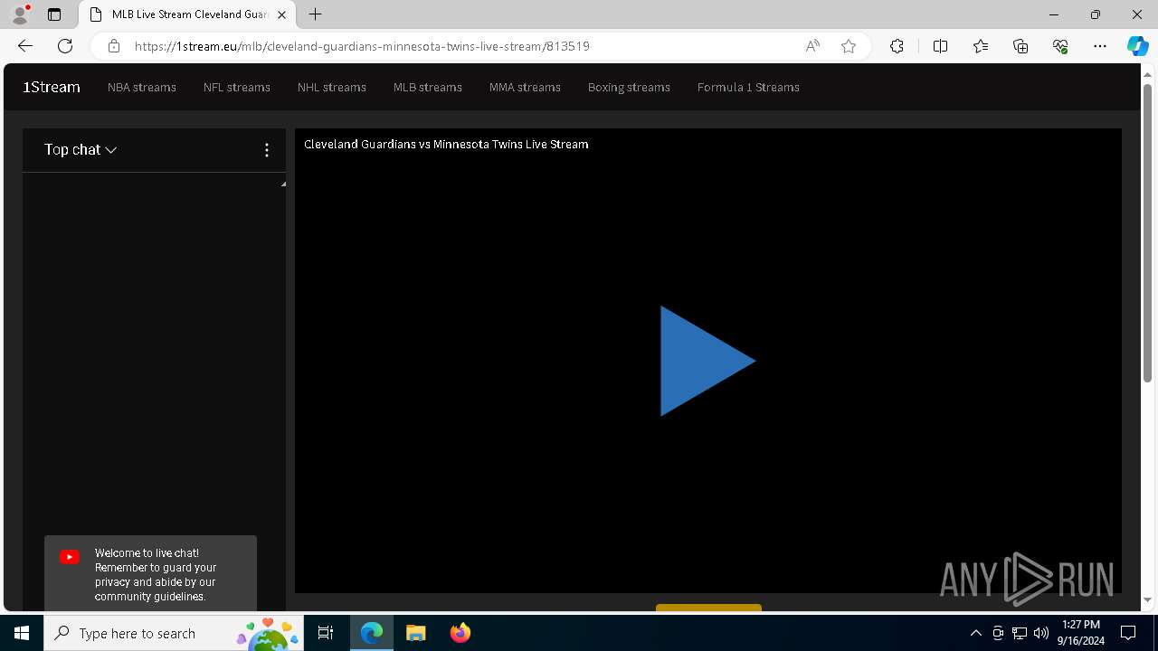View site information lock icon
This screenshot has width=1158, height=651.
(113, 46)
